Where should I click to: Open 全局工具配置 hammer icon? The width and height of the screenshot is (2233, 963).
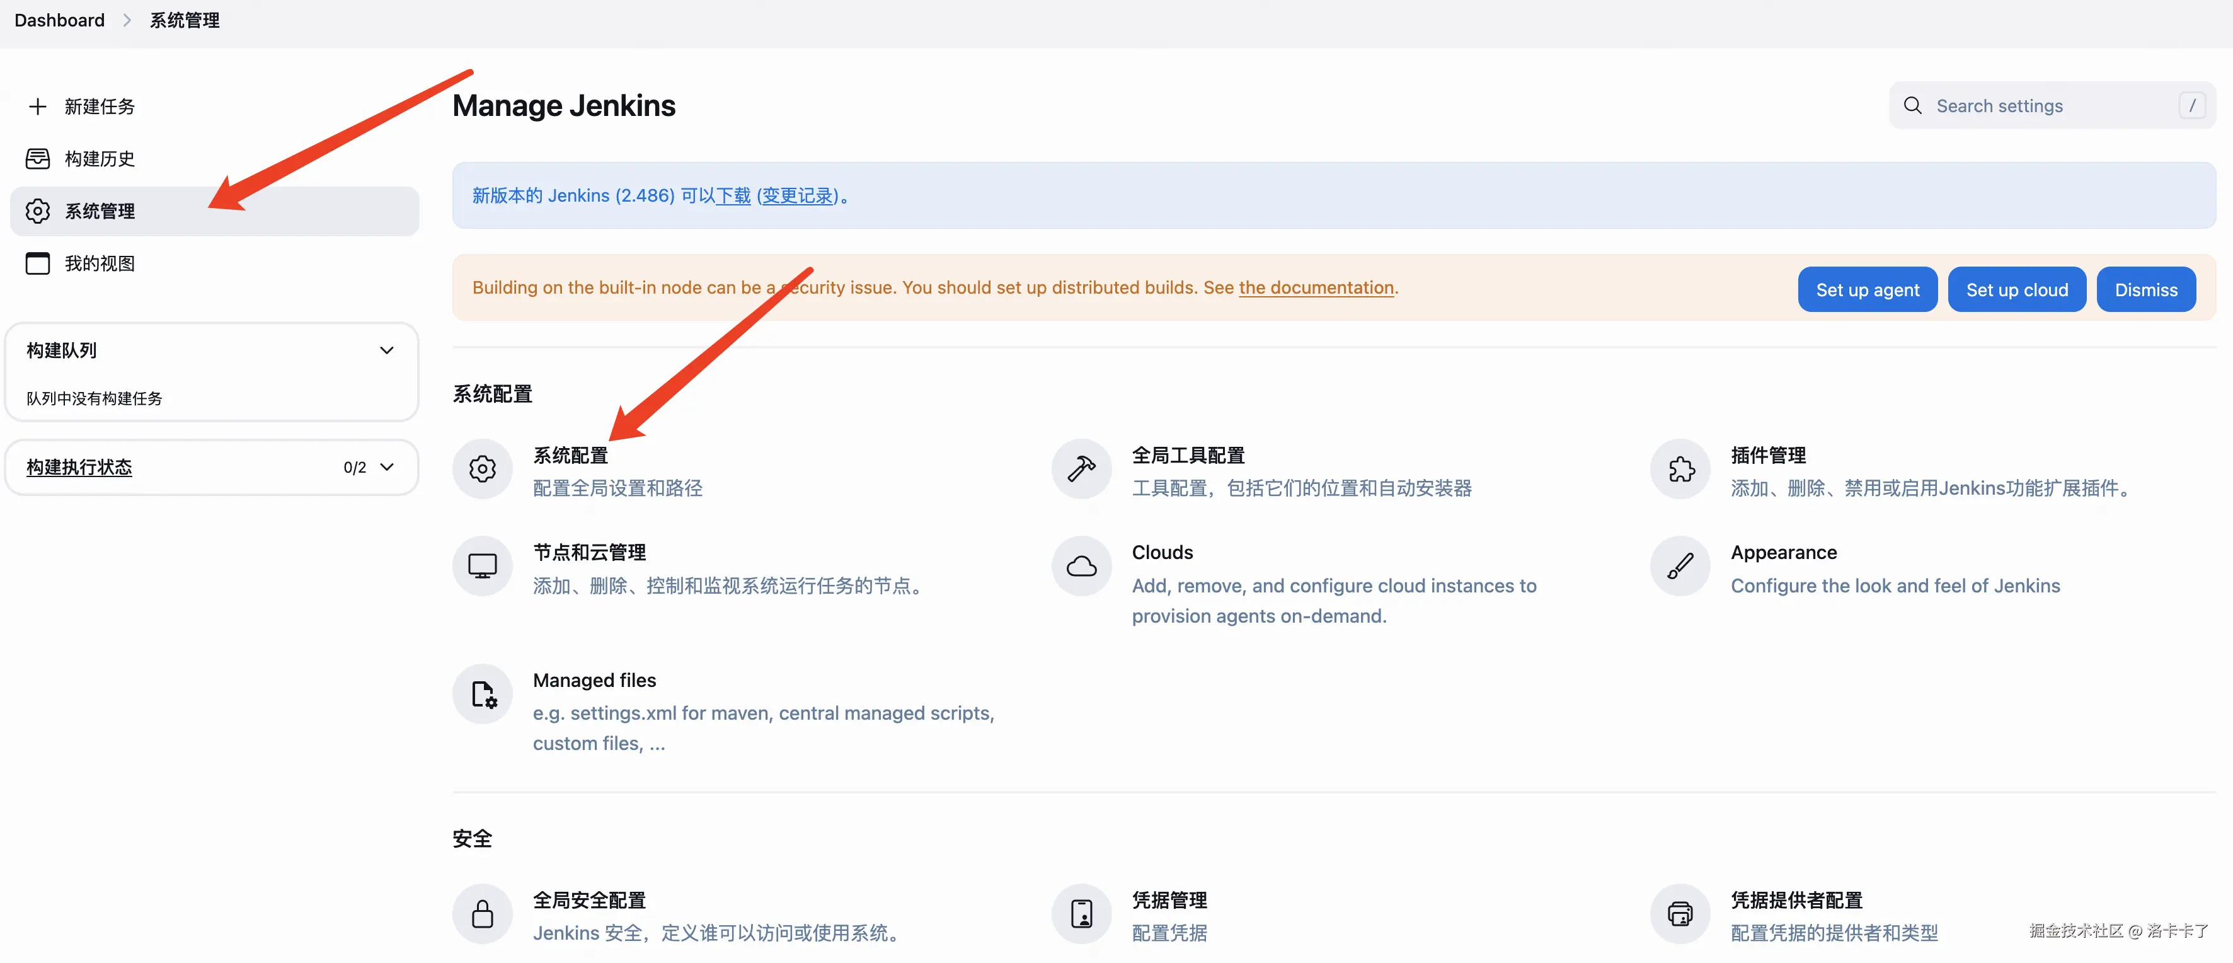(x=1081, y=469)
